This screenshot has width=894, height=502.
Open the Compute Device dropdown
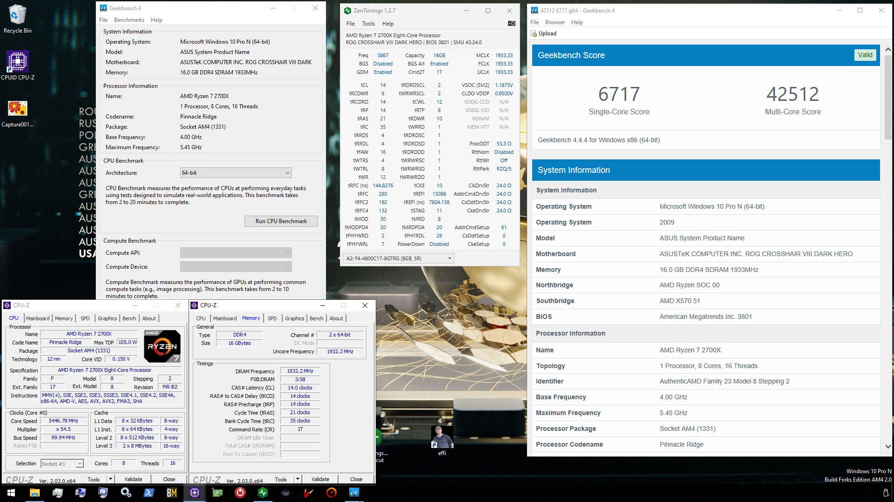click(236, 267)
